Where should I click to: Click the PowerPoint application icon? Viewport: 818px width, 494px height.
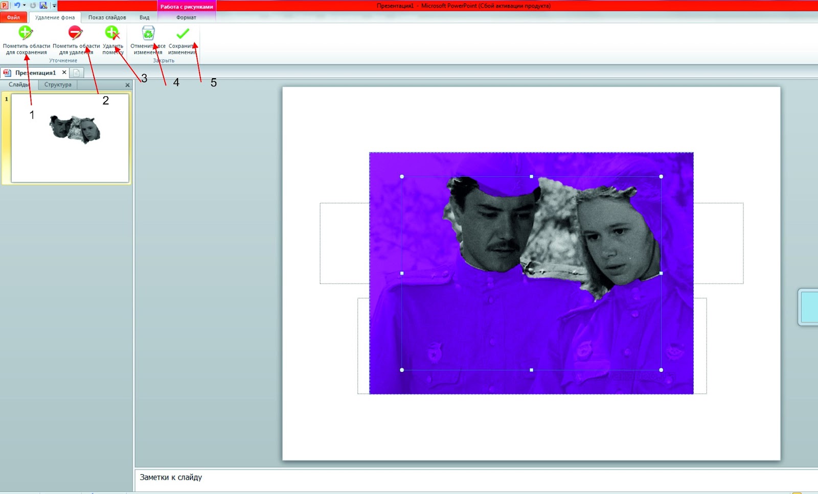tap(5, 5)
